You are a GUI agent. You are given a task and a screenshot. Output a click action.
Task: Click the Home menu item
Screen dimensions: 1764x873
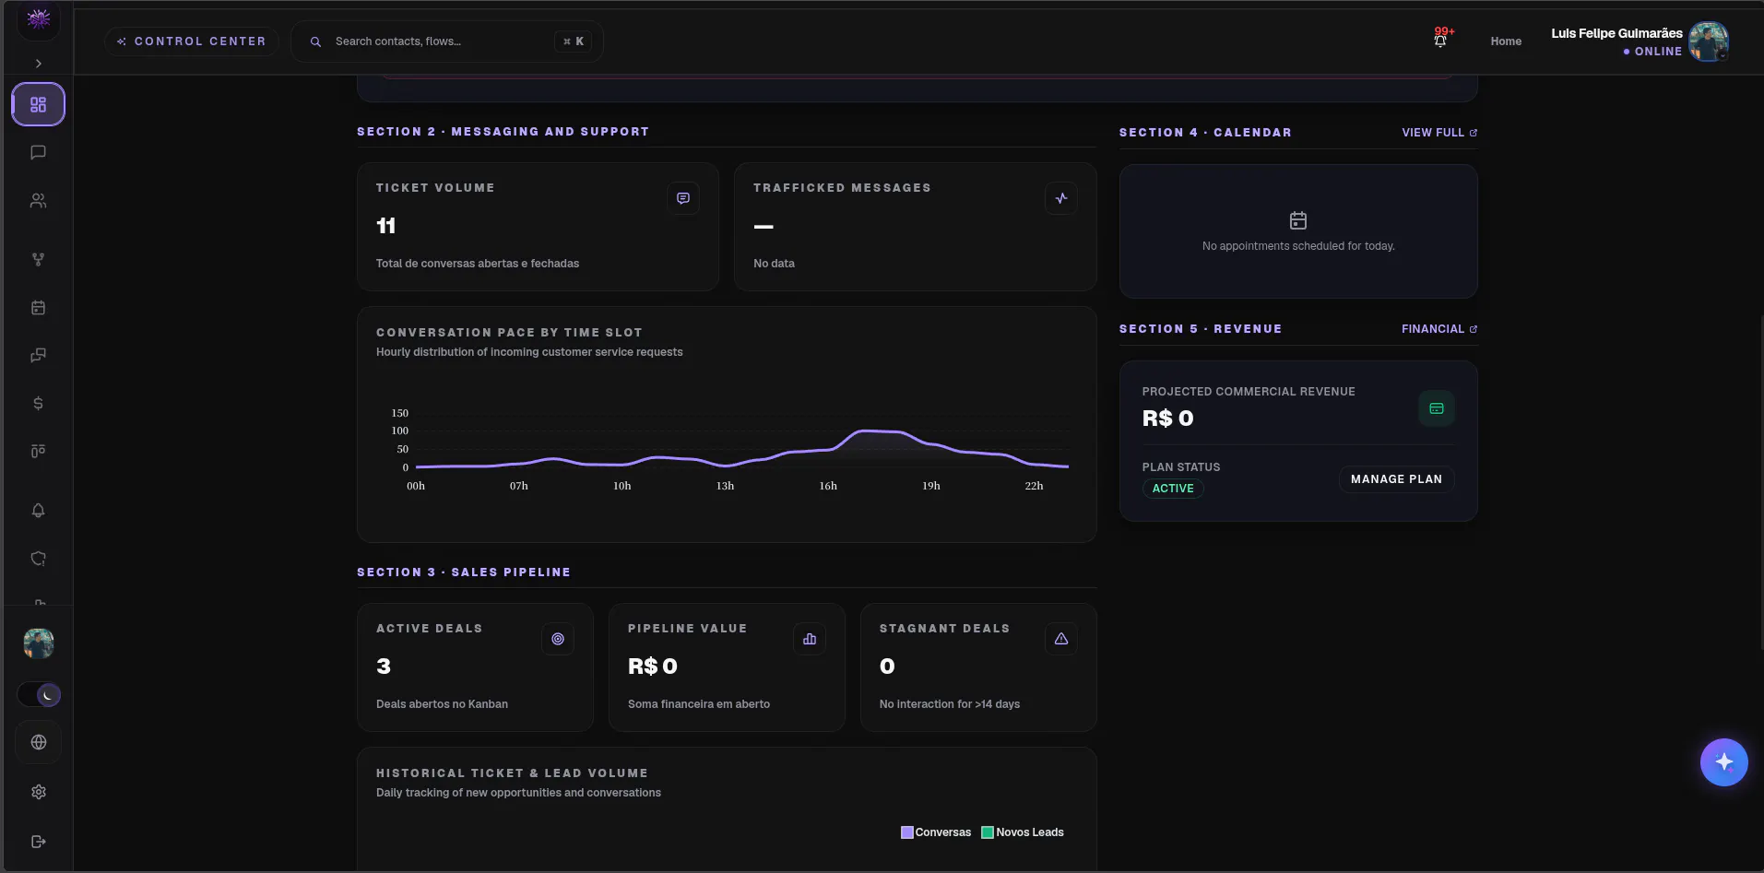click(1506, 41)
